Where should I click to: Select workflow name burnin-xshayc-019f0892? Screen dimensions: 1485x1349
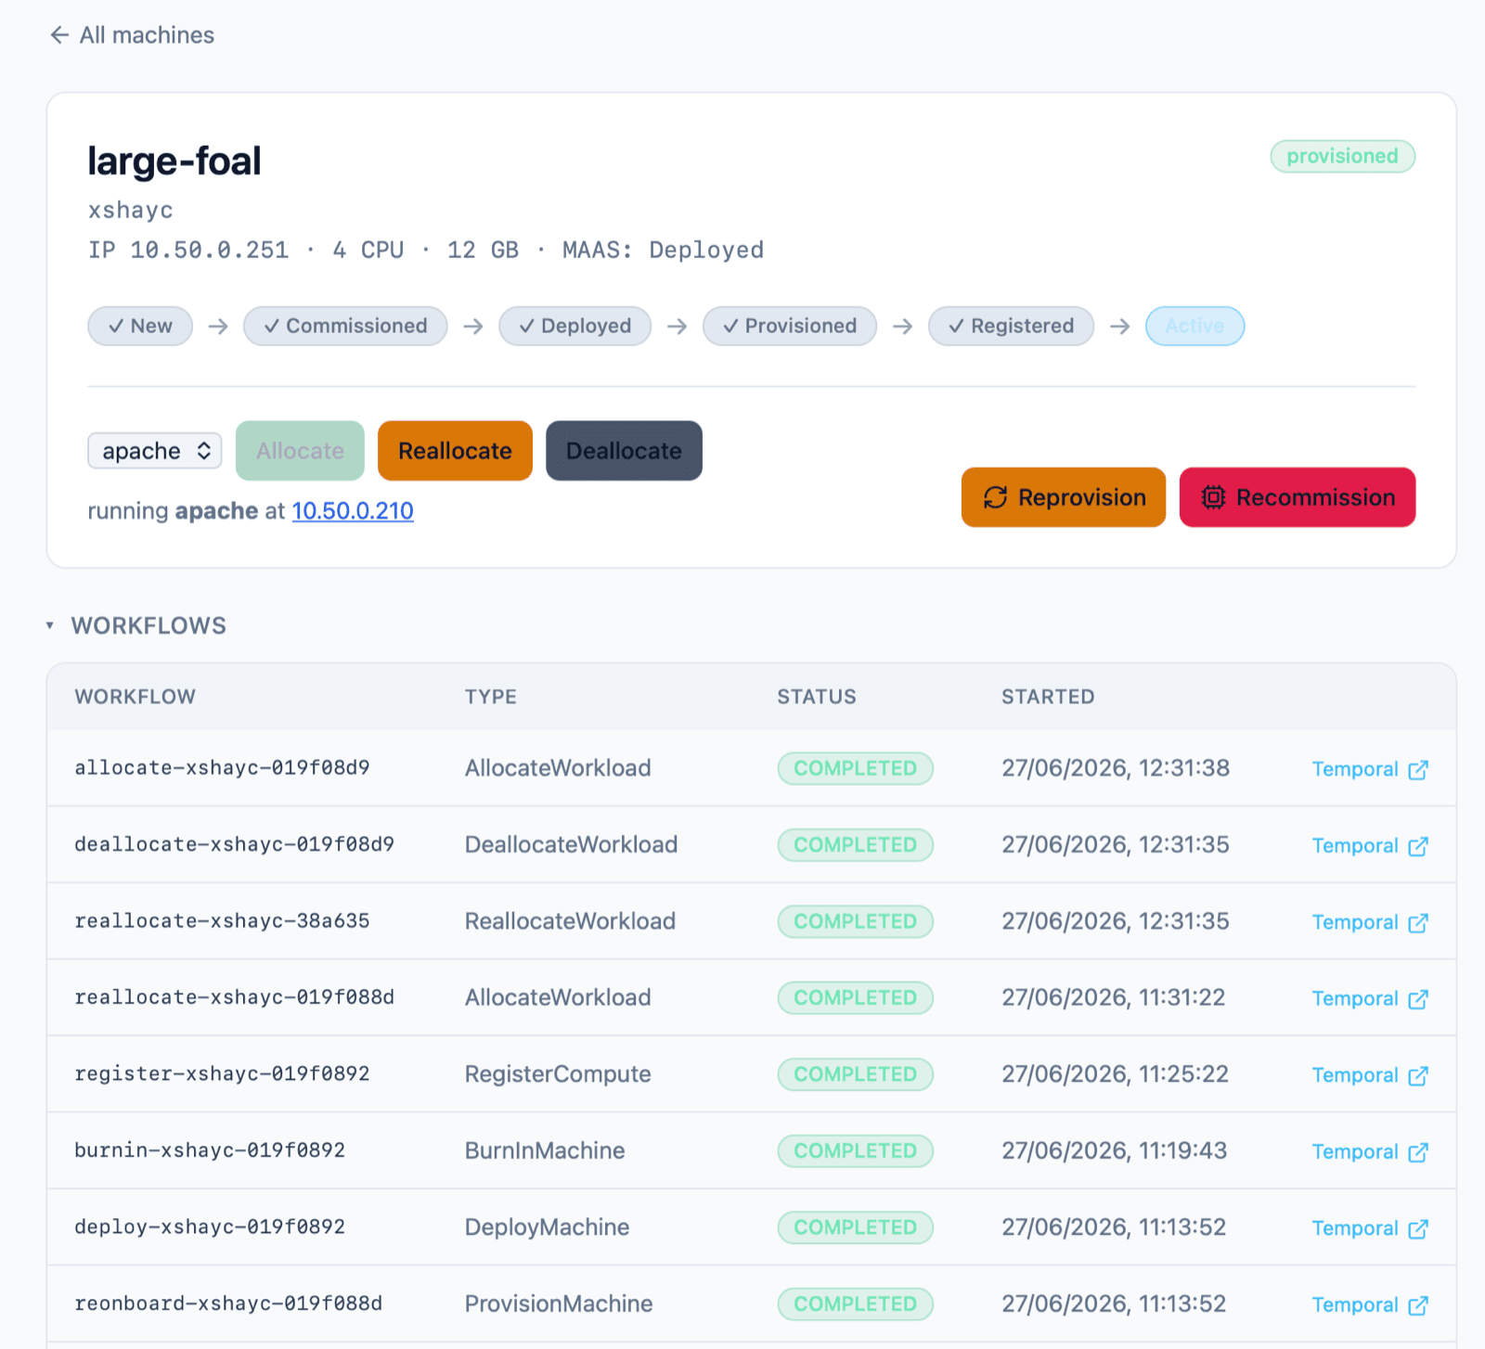pyautogui.click(x=210, y=1150)
